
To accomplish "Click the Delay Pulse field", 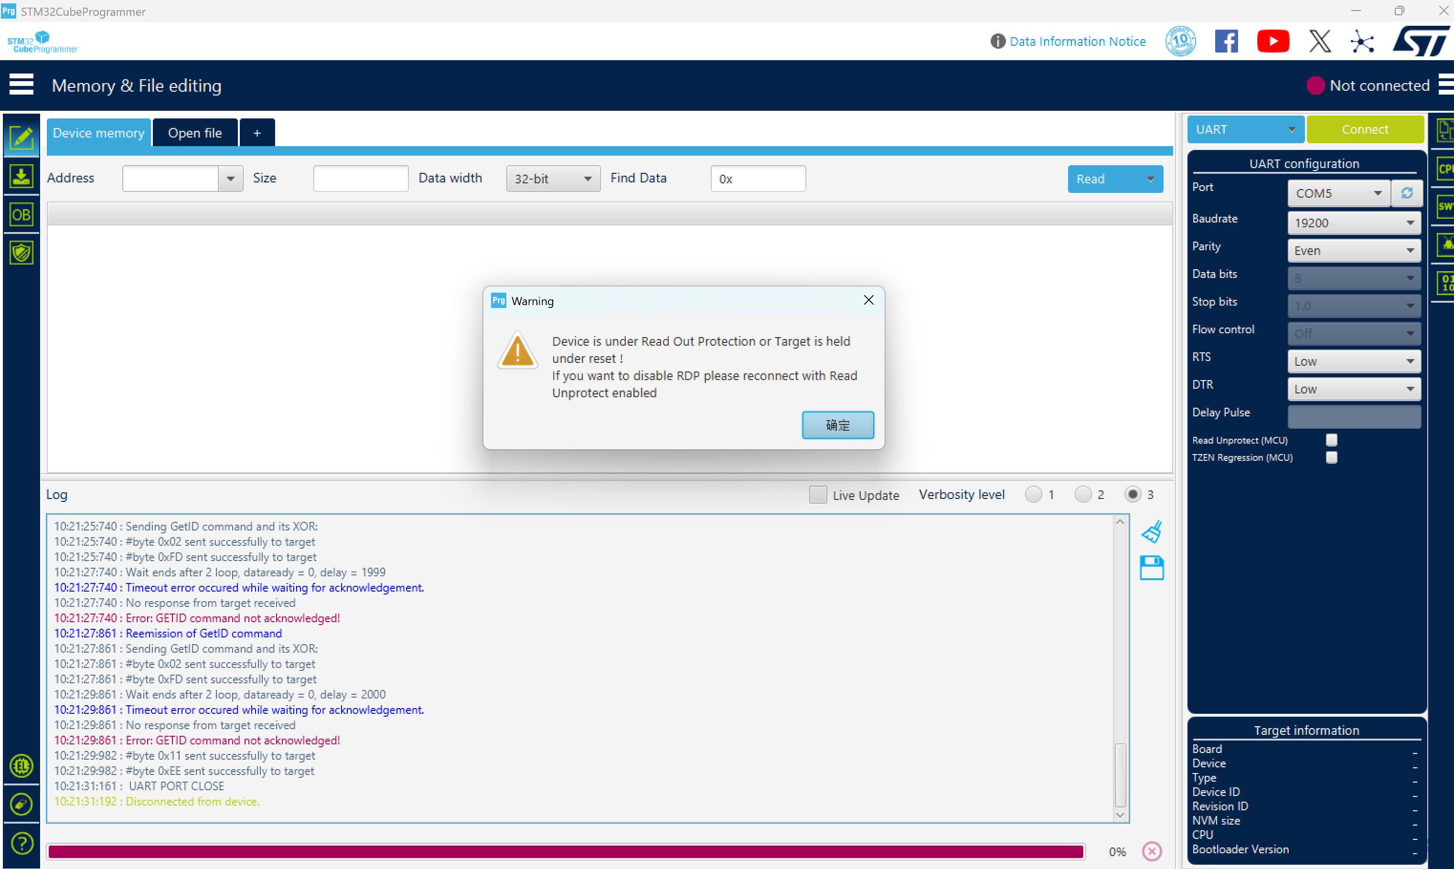I will [x=1355, y=416].
